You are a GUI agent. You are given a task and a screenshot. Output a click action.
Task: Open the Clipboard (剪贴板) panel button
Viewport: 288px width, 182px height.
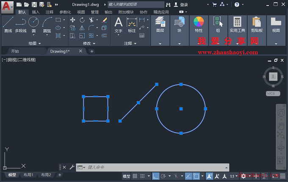pos(257,25)
